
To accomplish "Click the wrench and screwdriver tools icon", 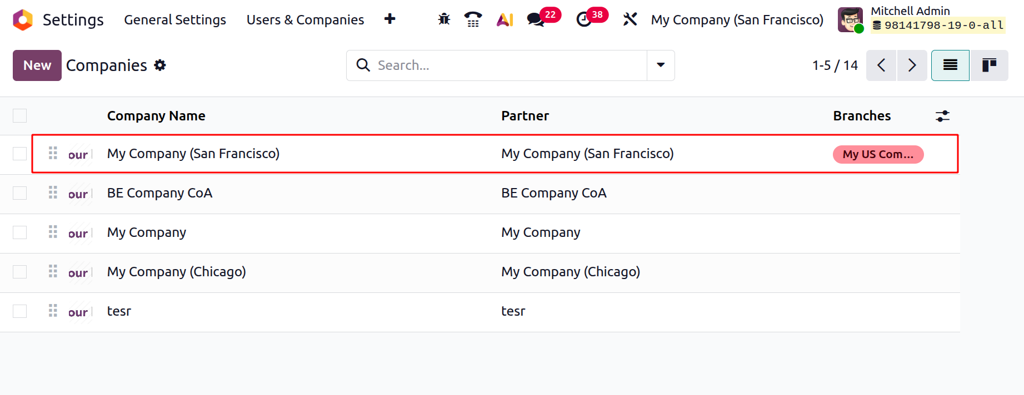I will (630, 19).
